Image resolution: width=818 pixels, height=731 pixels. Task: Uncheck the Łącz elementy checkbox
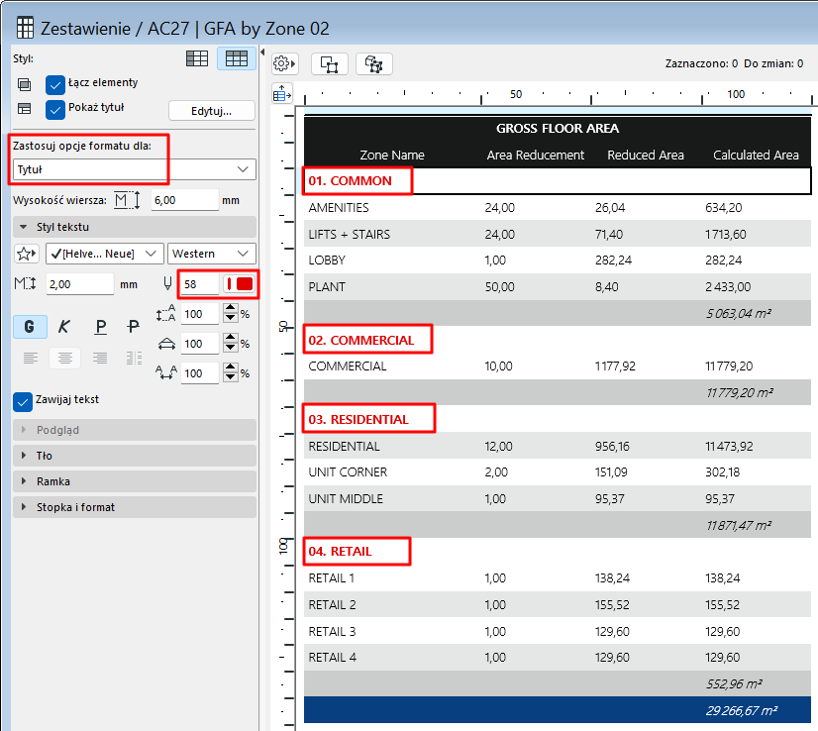[55, 84]
